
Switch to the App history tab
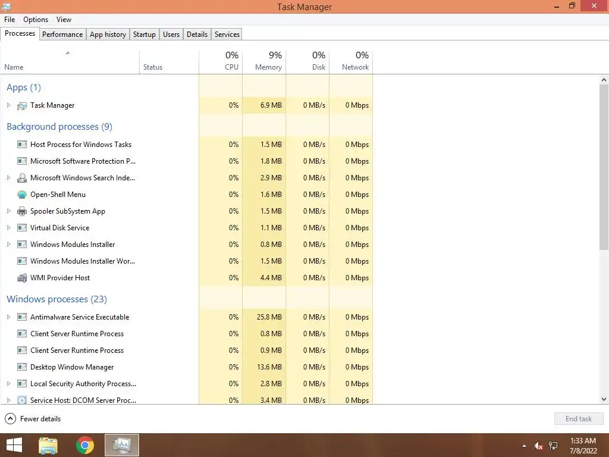click(108, 35)
